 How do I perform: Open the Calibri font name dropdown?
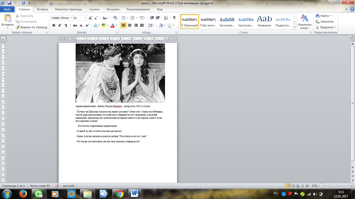tap(71, 18)
